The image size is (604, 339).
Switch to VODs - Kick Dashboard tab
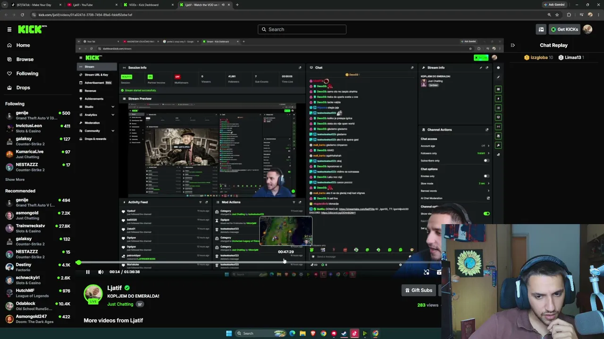[149, 5]
